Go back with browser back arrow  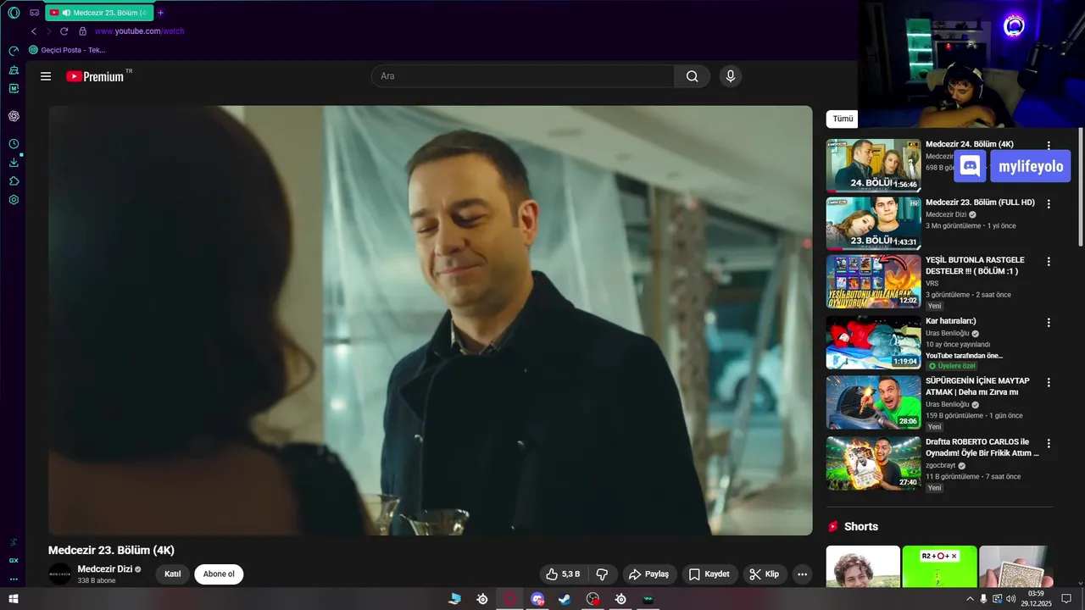pyautogui.click(x=34, y=31)
